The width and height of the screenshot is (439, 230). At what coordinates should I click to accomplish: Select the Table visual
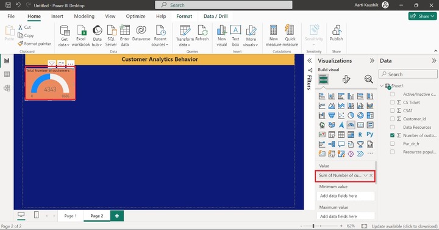(341, 135)
